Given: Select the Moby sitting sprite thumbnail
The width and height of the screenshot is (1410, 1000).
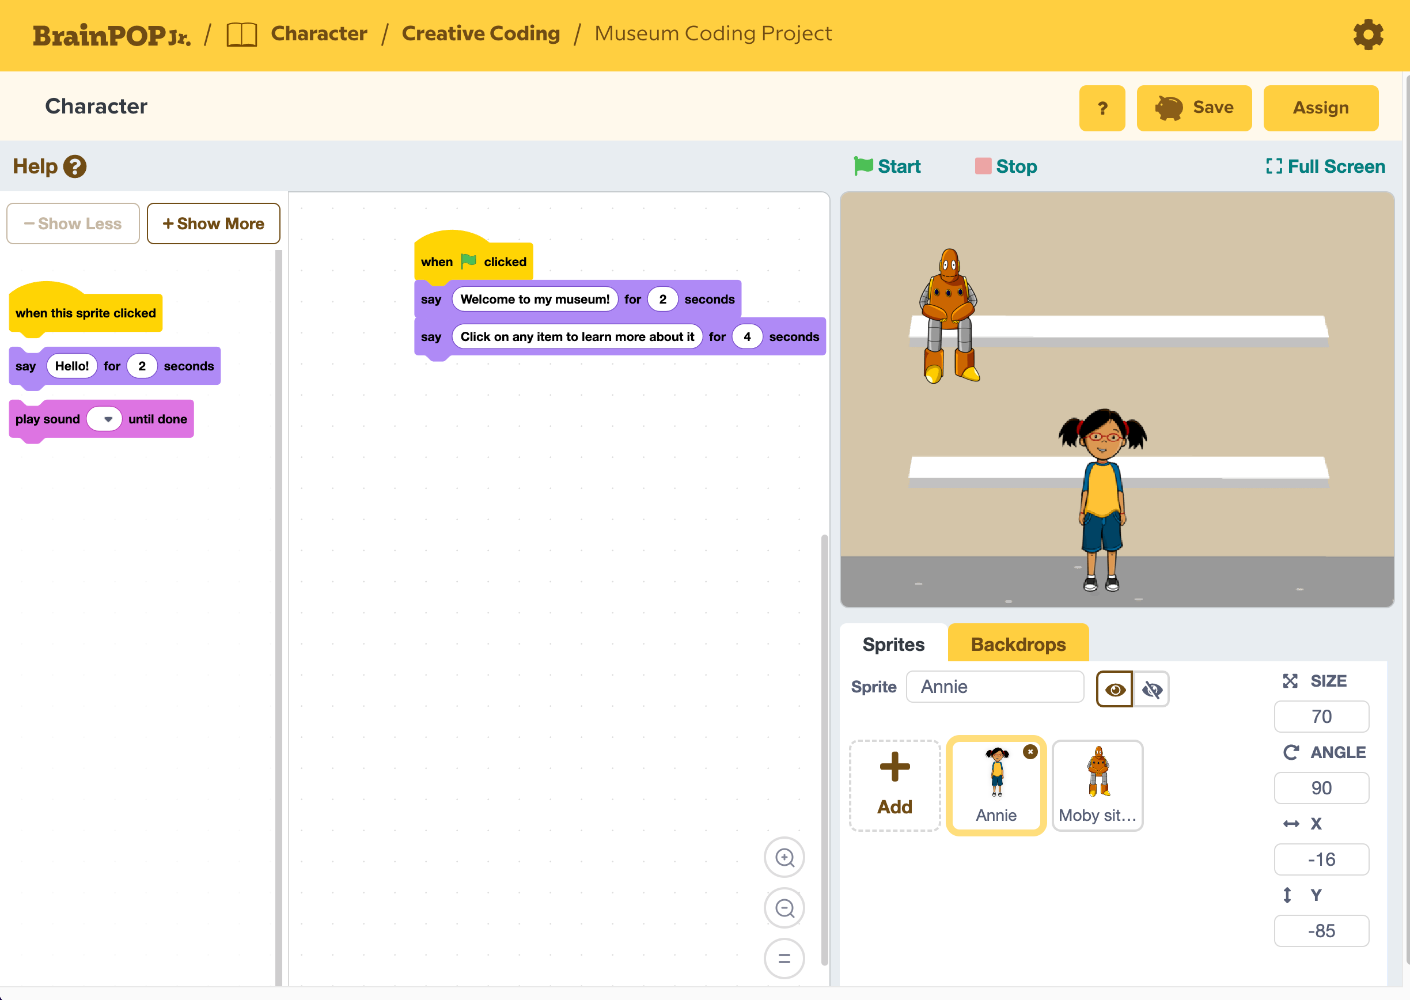Looking at the screenshot, I should pos(1097,785).
